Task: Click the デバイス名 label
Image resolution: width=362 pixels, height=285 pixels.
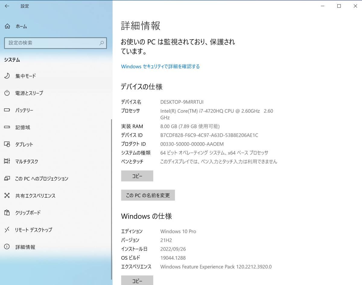Action: [131, 102]
